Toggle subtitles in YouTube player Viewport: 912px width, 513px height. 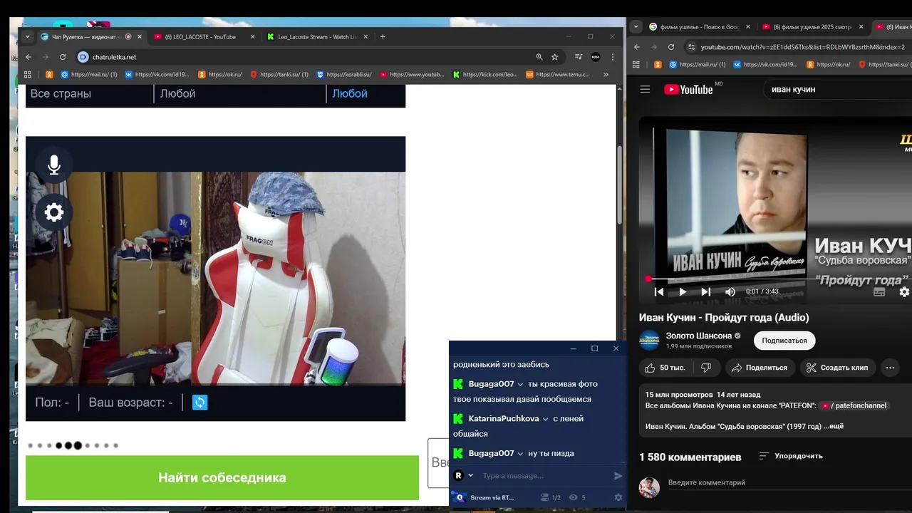coord(879,291)
